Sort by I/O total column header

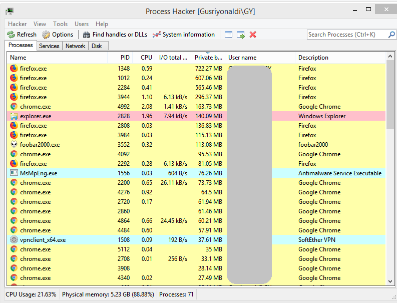pos(173,58)
